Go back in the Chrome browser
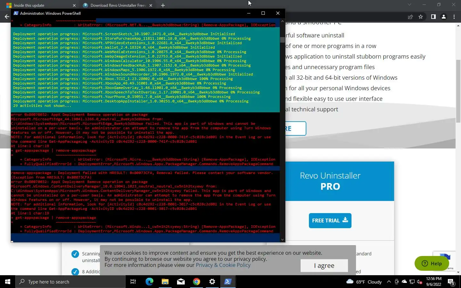 pyautogui.click(x=7, y=17)
